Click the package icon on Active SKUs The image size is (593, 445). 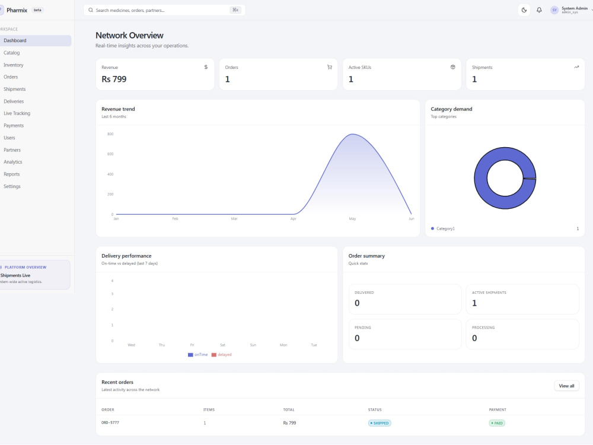coord(452,67)
